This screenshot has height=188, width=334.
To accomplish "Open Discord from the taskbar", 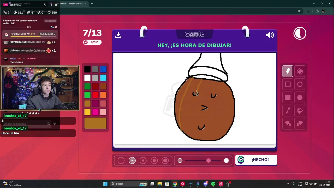I will (206, 184).
